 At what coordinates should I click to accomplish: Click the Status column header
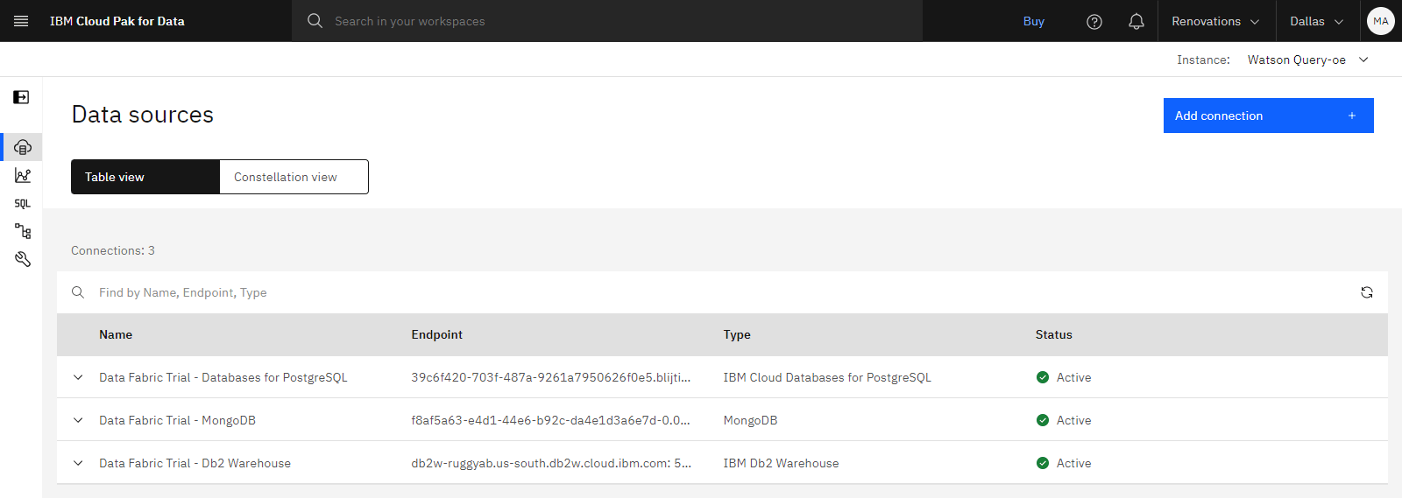[x=1054, y=334]
